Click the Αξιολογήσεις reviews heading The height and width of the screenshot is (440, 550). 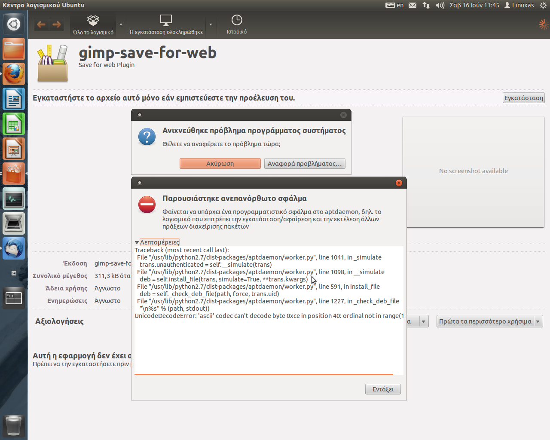59,321
